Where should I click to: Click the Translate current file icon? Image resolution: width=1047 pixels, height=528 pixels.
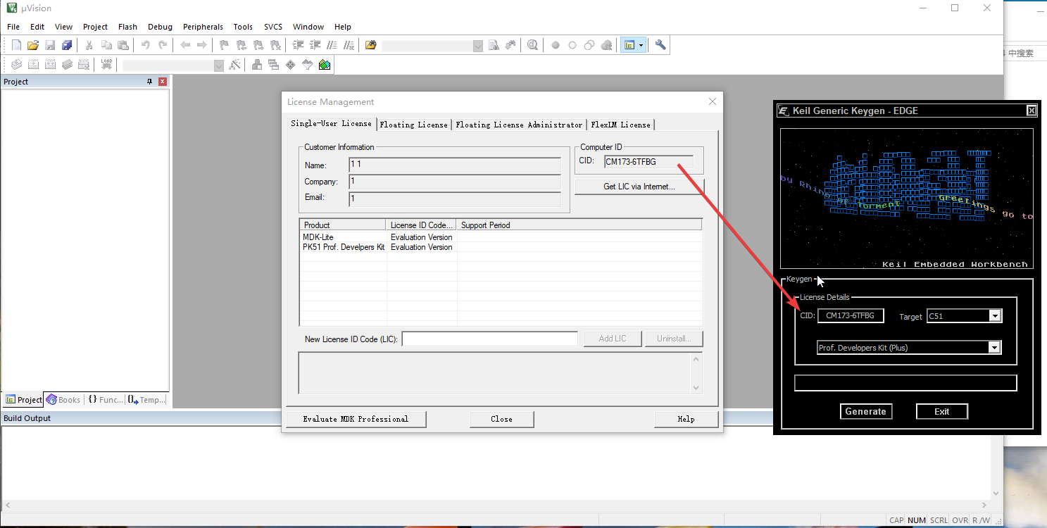tap(16, 65)
